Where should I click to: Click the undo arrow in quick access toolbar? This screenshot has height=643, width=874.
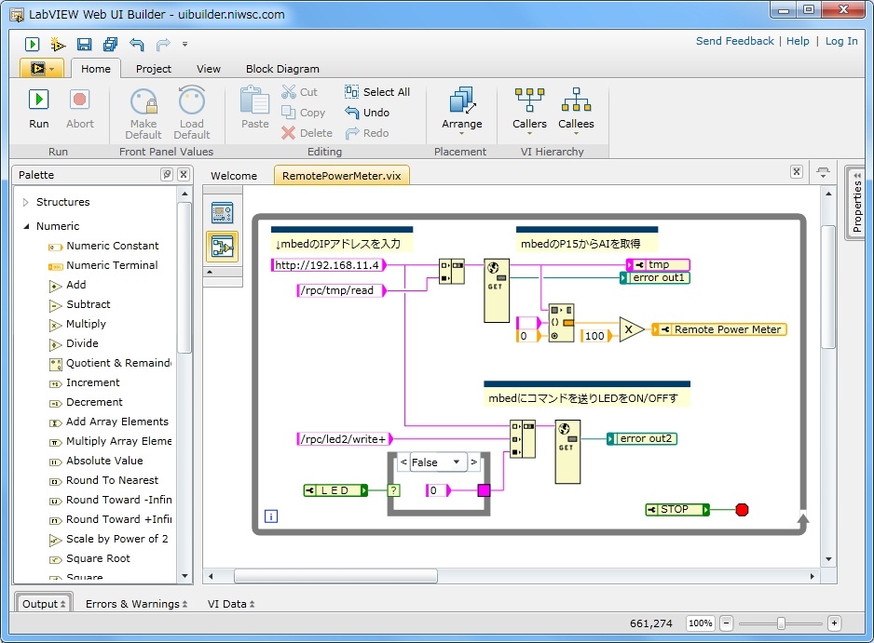[137, 44]
